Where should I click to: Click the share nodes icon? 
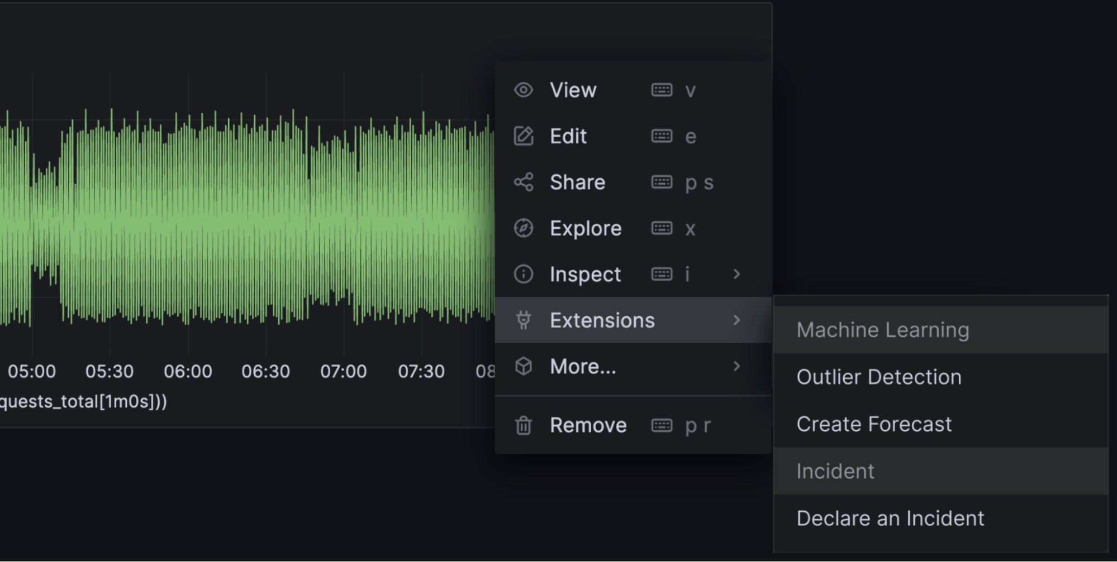524,182
